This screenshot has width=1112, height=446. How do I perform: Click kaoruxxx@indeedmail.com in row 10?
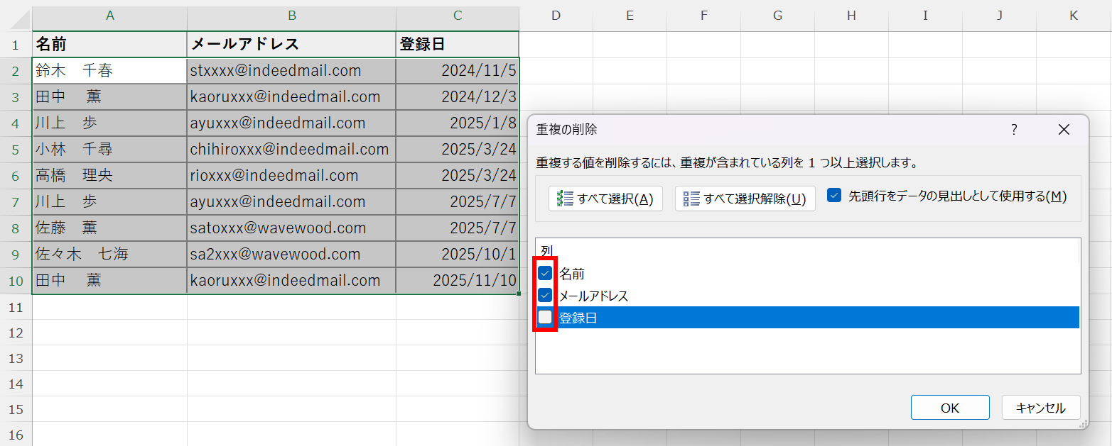click(292, 281)
